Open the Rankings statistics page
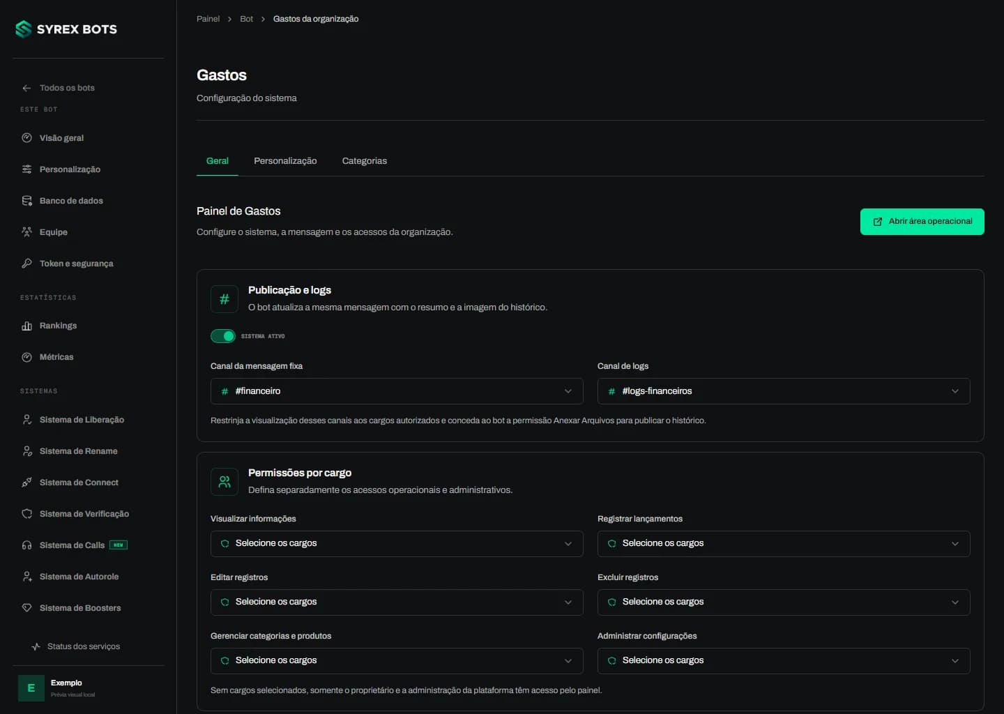 coord(58,326)
